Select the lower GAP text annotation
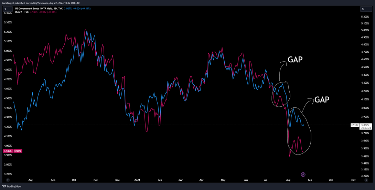This screenshot has height=190, width=375. click(x=322, y=100)
